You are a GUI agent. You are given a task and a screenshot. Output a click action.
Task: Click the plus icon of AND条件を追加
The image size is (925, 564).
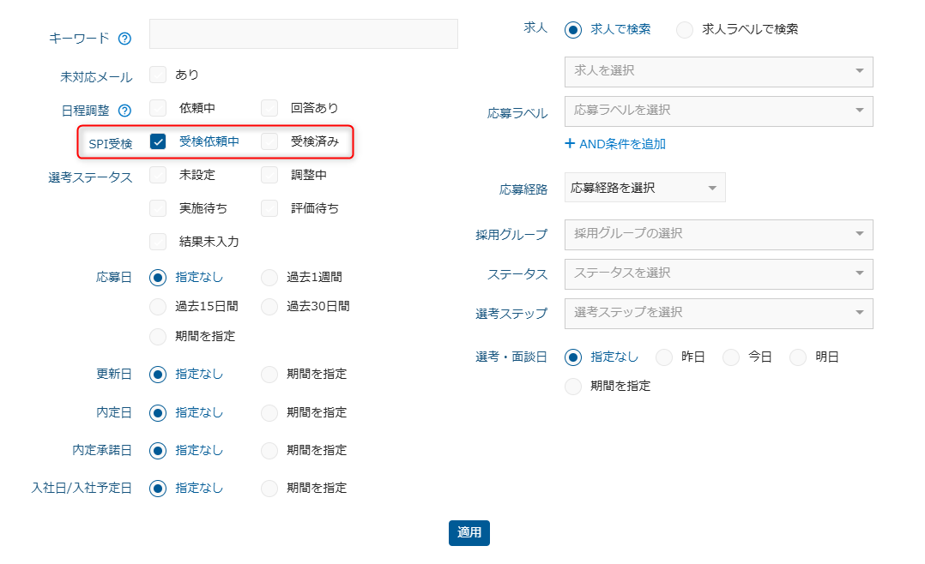570,143
